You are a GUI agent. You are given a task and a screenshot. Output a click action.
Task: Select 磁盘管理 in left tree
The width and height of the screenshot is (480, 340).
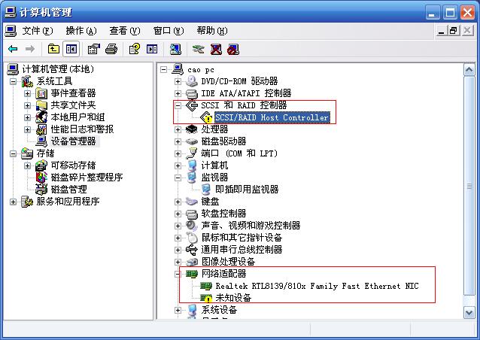click(x=69, y=190)
